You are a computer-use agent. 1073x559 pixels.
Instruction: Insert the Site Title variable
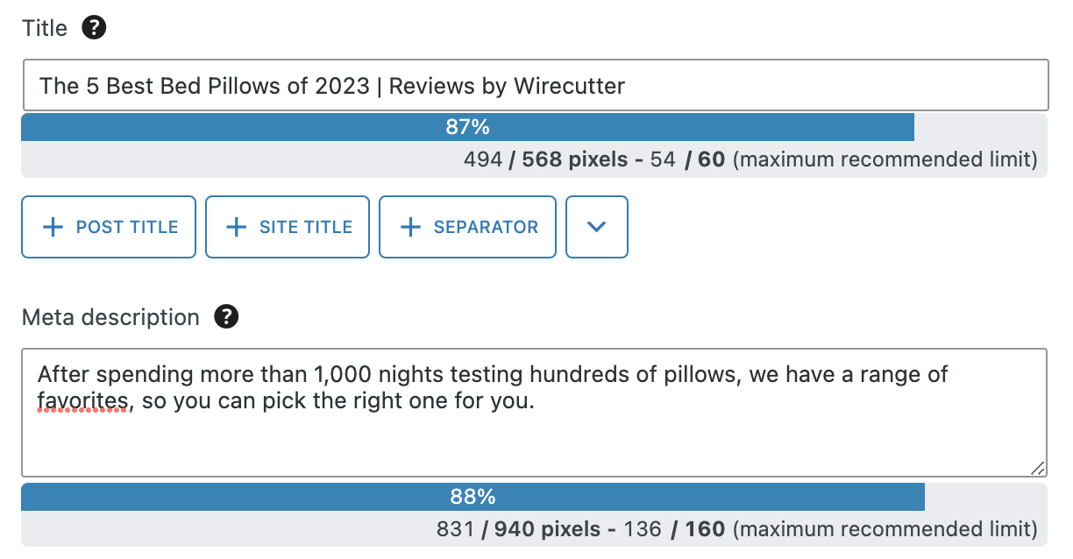[287, 226]
